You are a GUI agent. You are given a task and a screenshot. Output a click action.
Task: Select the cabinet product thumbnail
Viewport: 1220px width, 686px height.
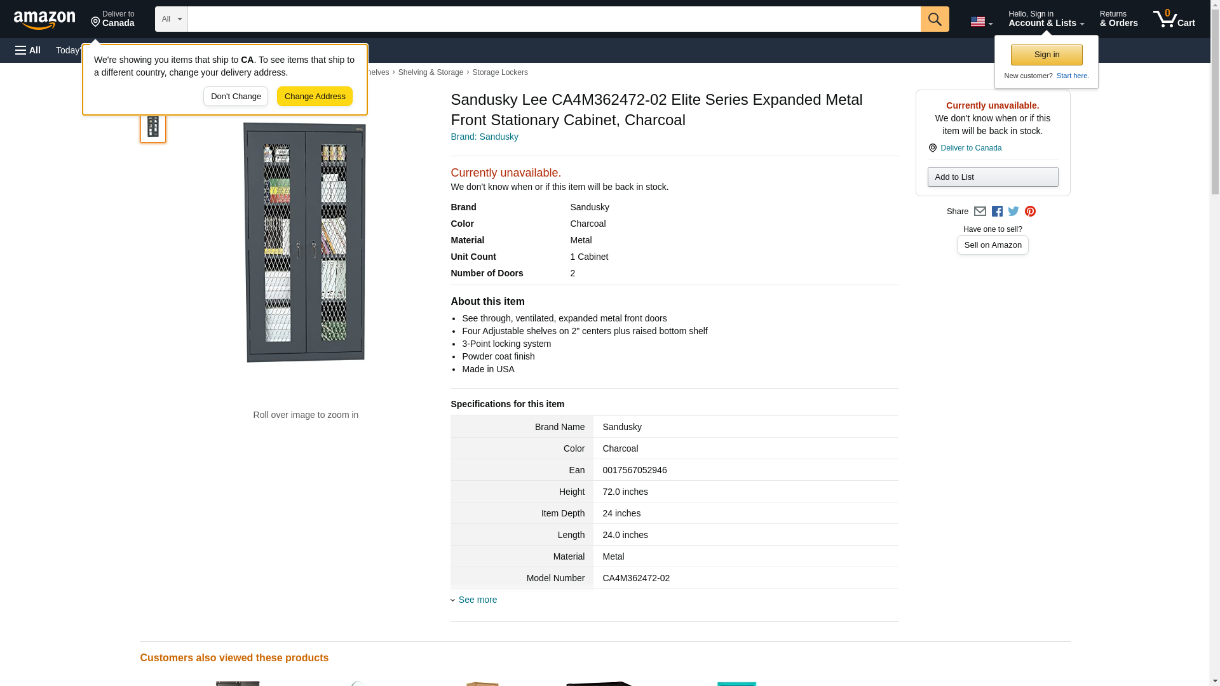point(153,126)
